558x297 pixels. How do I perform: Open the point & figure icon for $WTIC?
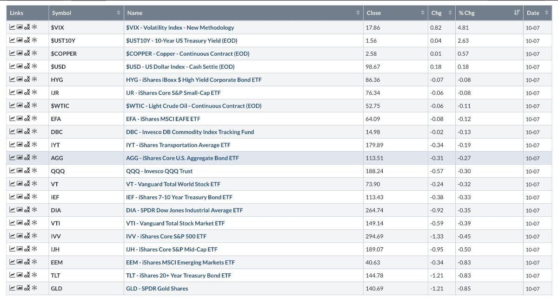tap(27, 106)
